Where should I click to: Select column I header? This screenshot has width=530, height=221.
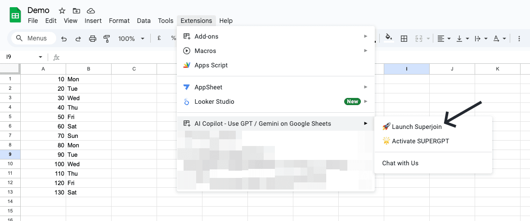(x=407, y=69)
